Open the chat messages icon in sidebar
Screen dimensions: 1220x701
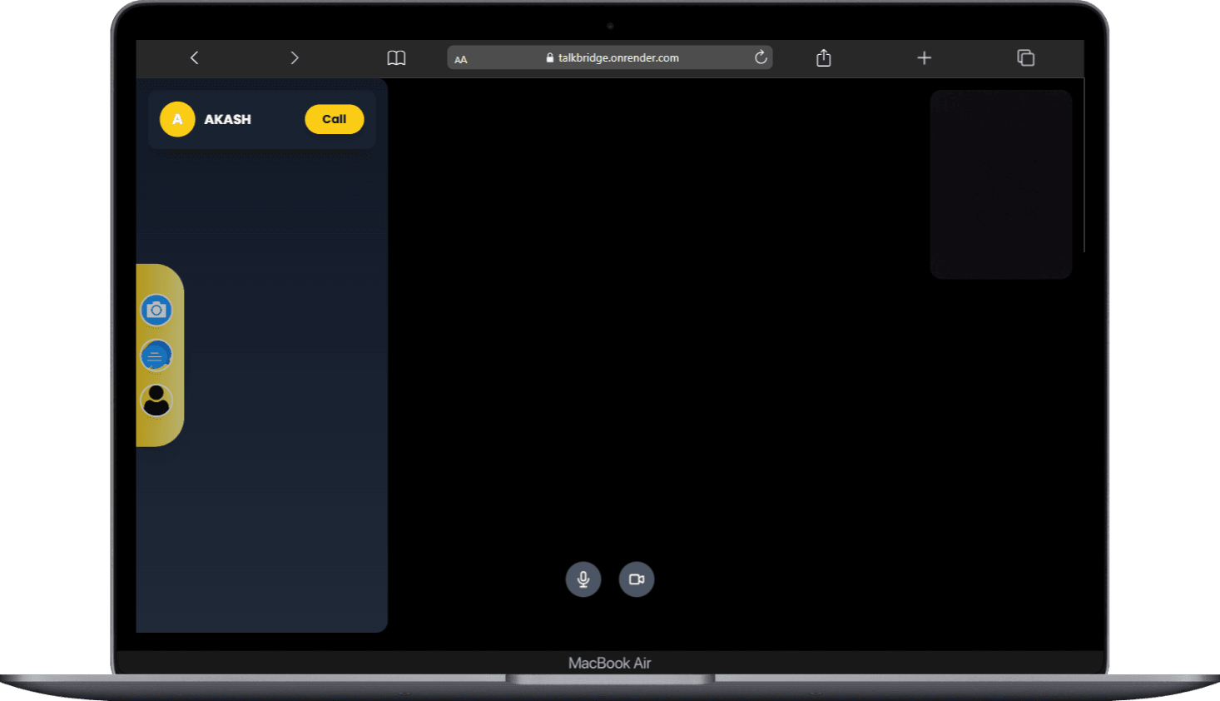[x=156, y=356]
